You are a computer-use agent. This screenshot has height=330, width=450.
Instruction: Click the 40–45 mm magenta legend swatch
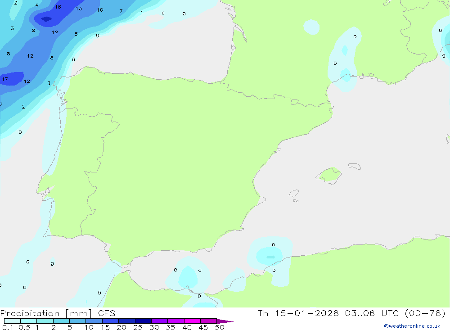[192, 321]
